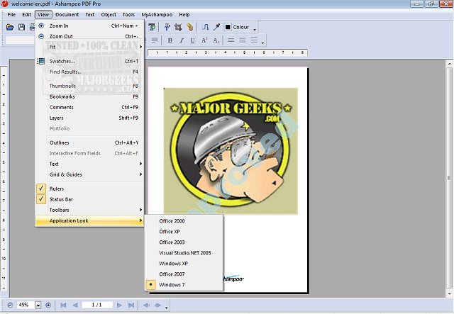Choose Layers from View menu

[90, 118]
